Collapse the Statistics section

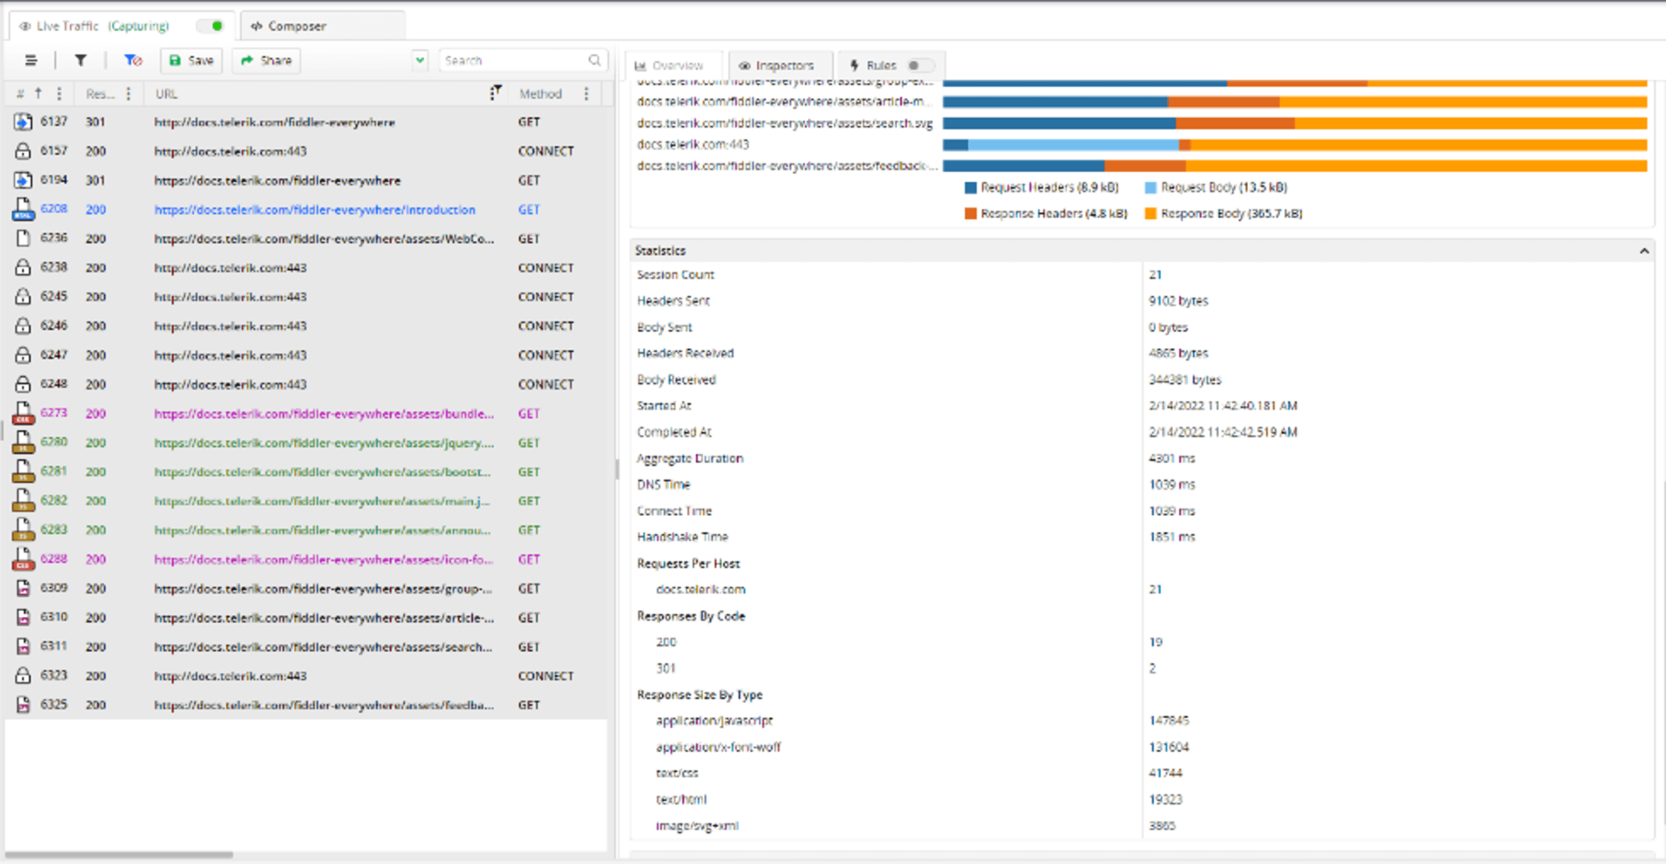coord(1644,251)
